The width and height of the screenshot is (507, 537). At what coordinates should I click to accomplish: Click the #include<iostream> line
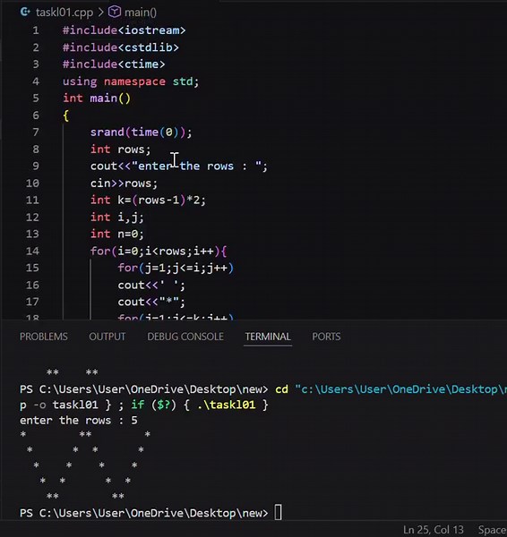coord(125,30)
